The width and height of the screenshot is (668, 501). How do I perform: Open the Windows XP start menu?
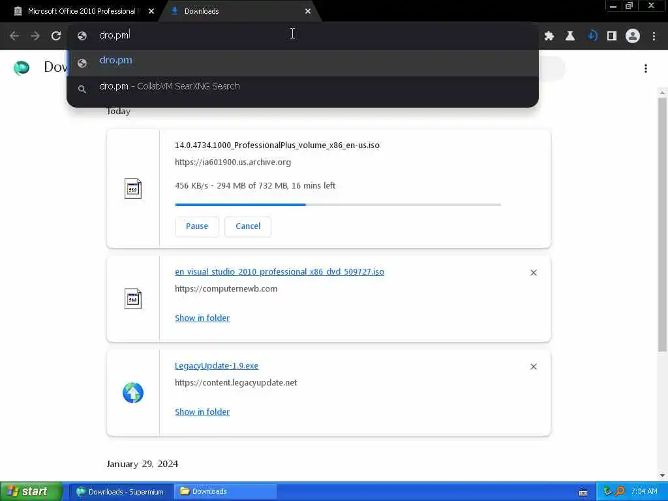coord(31,492)
